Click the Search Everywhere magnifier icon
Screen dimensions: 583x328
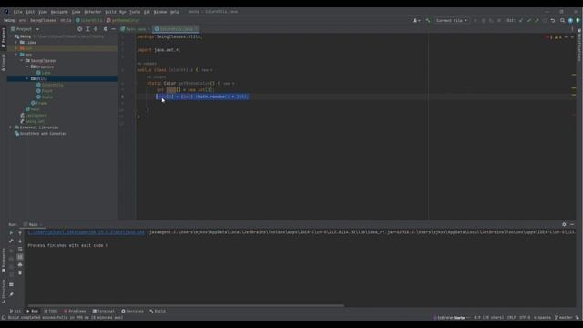click(562, 20)
